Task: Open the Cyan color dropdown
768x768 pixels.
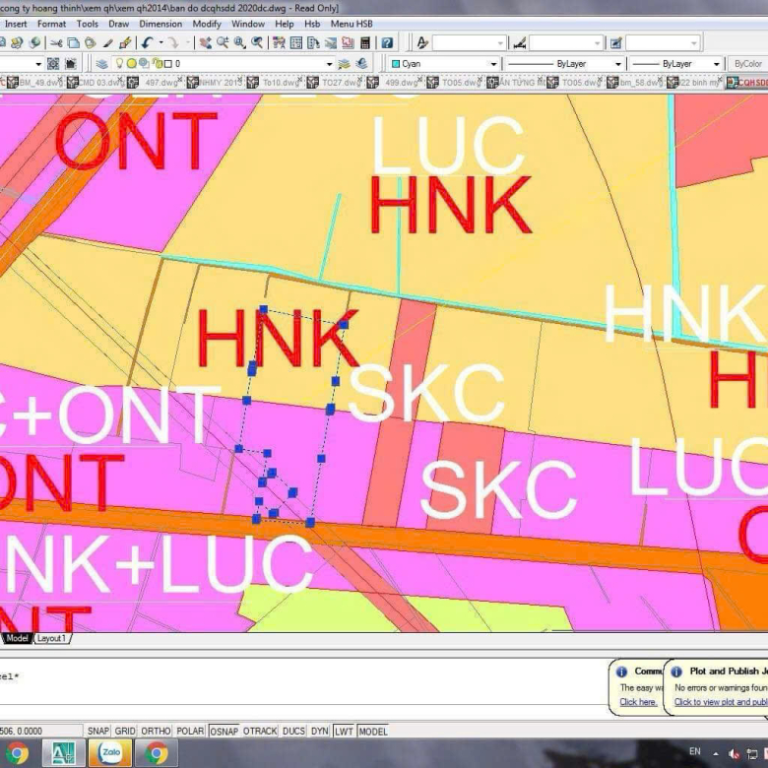Action: pos(493,64)
